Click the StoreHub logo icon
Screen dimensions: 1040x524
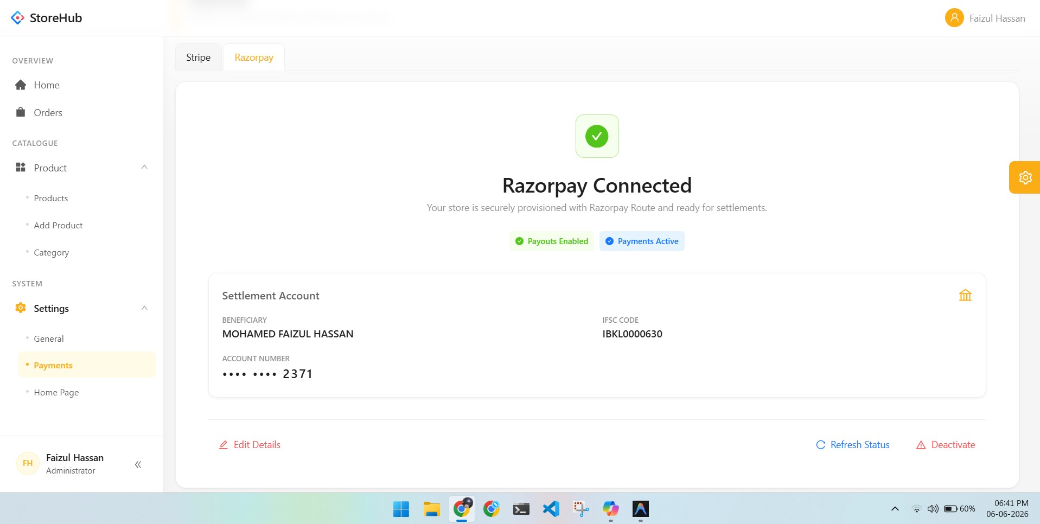click(17, 18)
